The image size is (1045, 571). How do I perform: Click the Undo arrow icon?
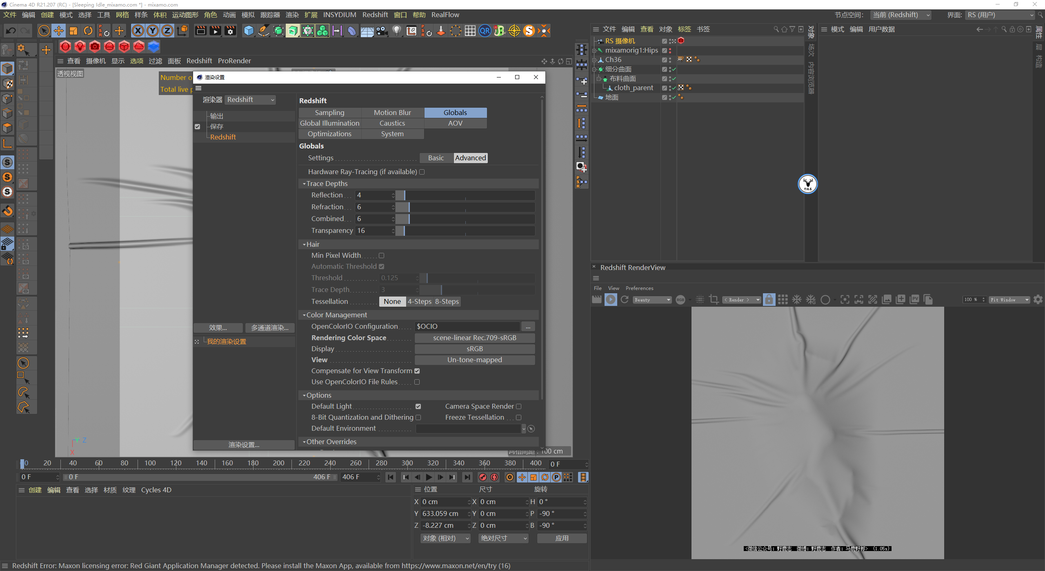click(11, 31)
